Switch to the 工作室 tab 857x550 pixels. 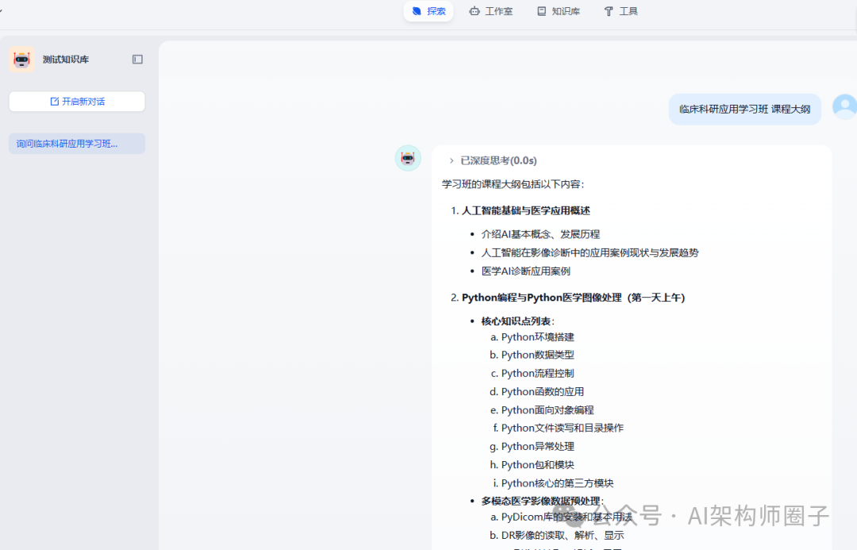(x=498, y=11)
